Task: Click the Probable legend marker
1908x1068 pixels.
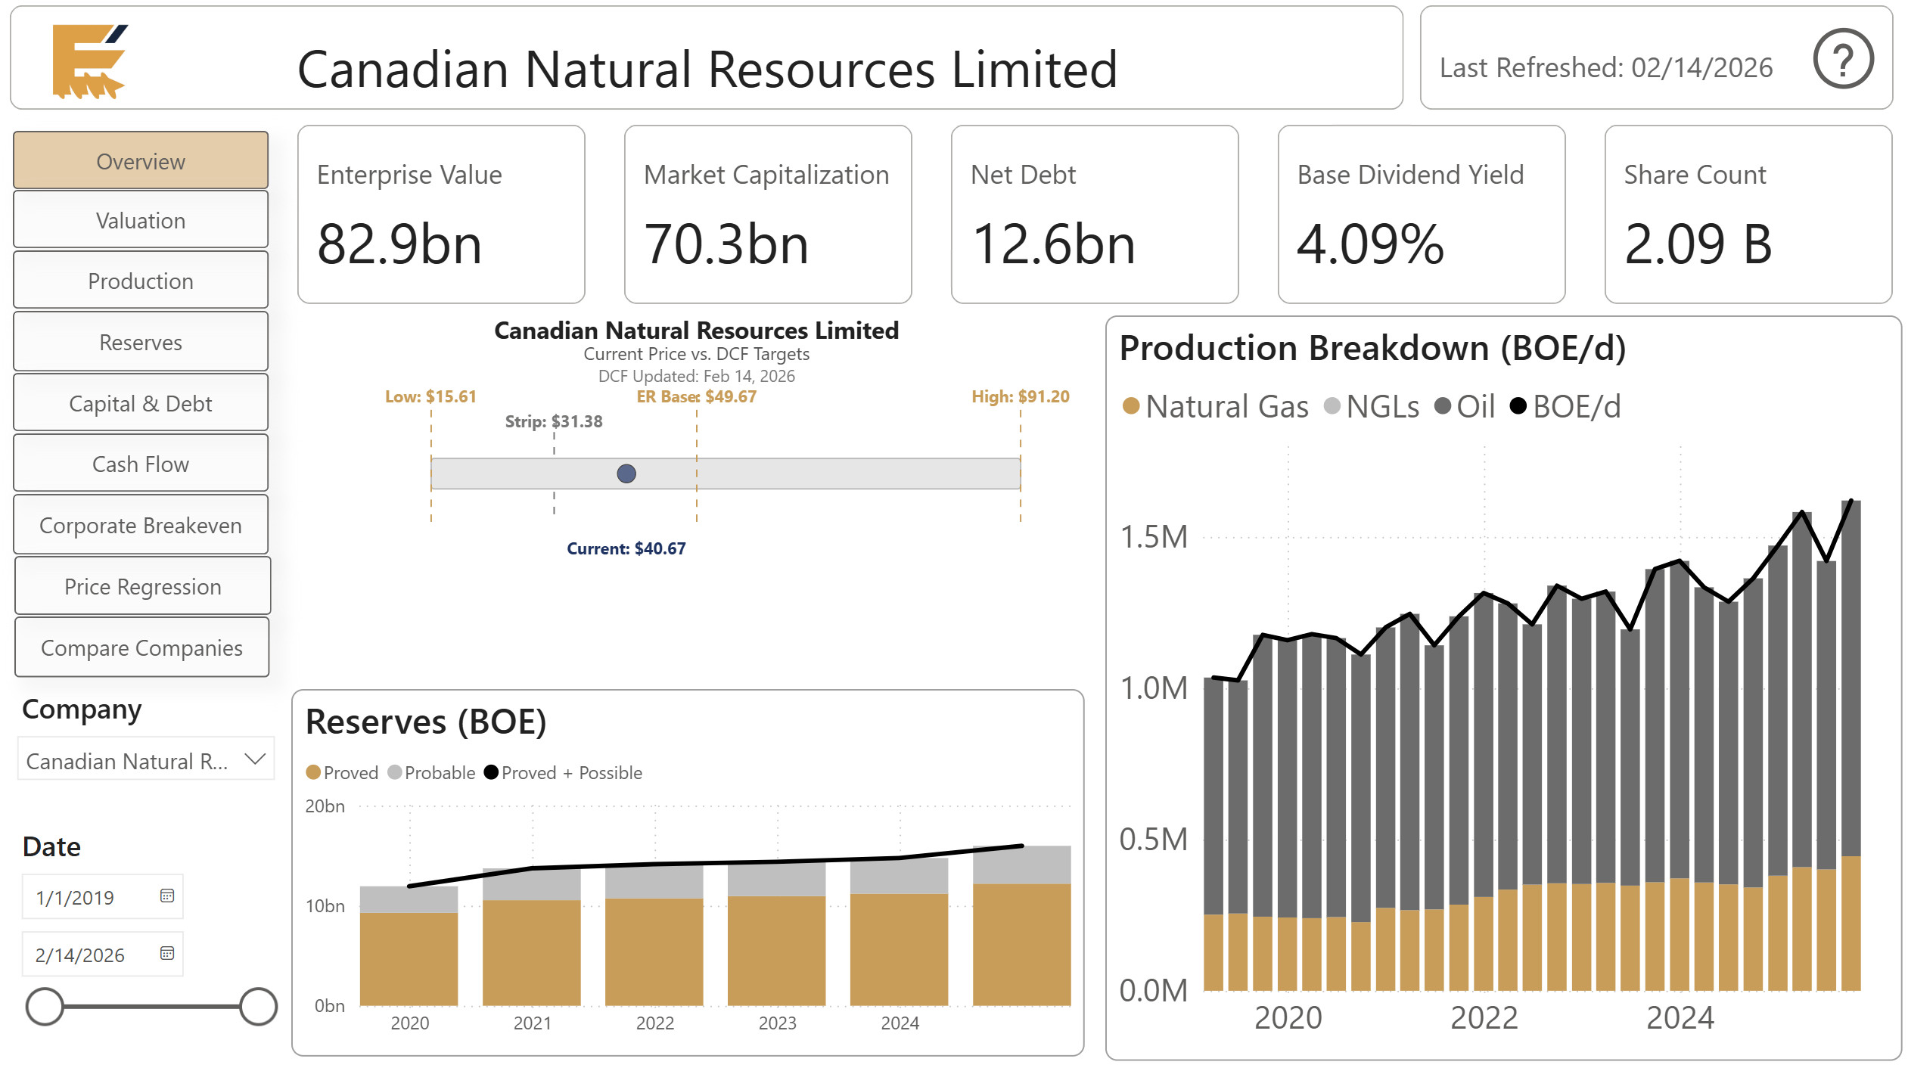Action: [x=394, y=772]
